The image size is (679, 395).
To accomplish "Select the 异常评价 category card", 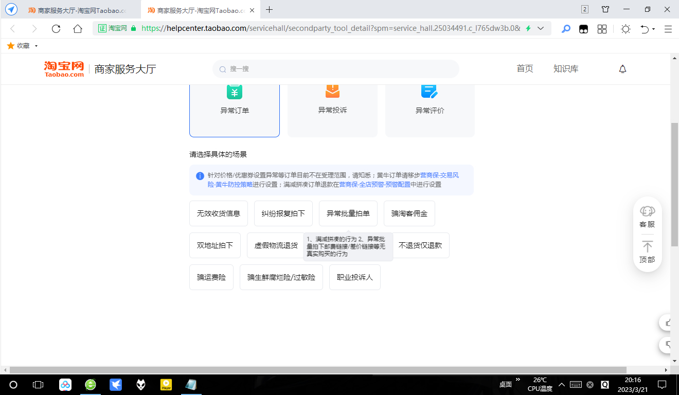I will (x=430, y=110).
